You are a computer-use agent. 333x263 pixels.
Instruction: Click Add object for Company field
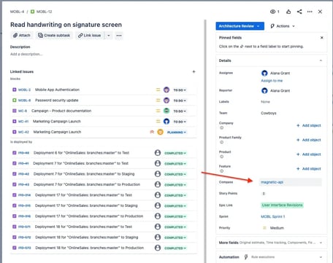point(309,125)
